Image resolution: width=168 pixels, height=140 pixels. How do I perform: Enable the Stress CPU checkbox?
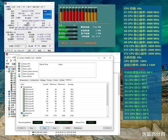pyautogui.click(x=22, y=64)
